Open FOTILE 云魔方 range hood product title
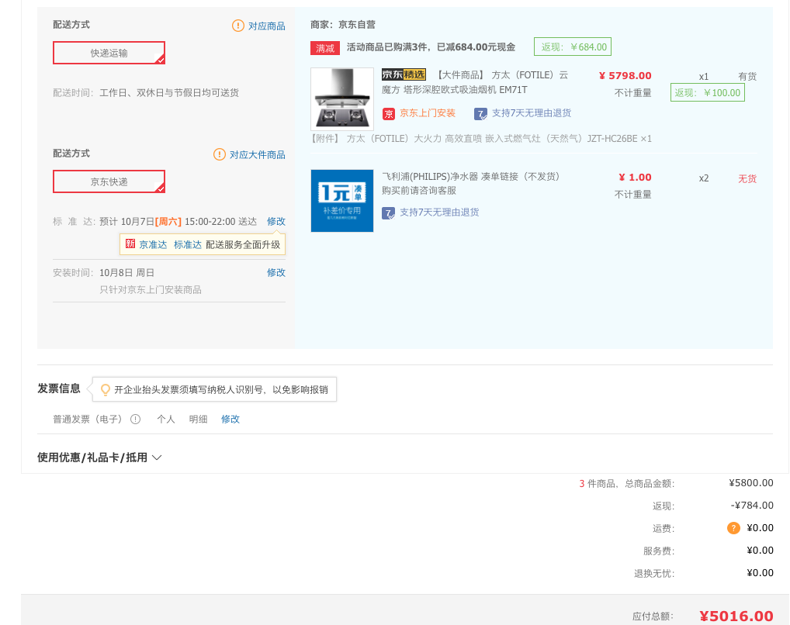The image size is (790, 625). (x=476, y=82)
